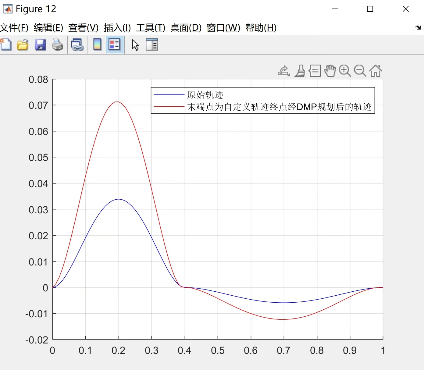The image size is (424, 370).
Task: Select the Zoom Out tool
Action: [360, 71]
